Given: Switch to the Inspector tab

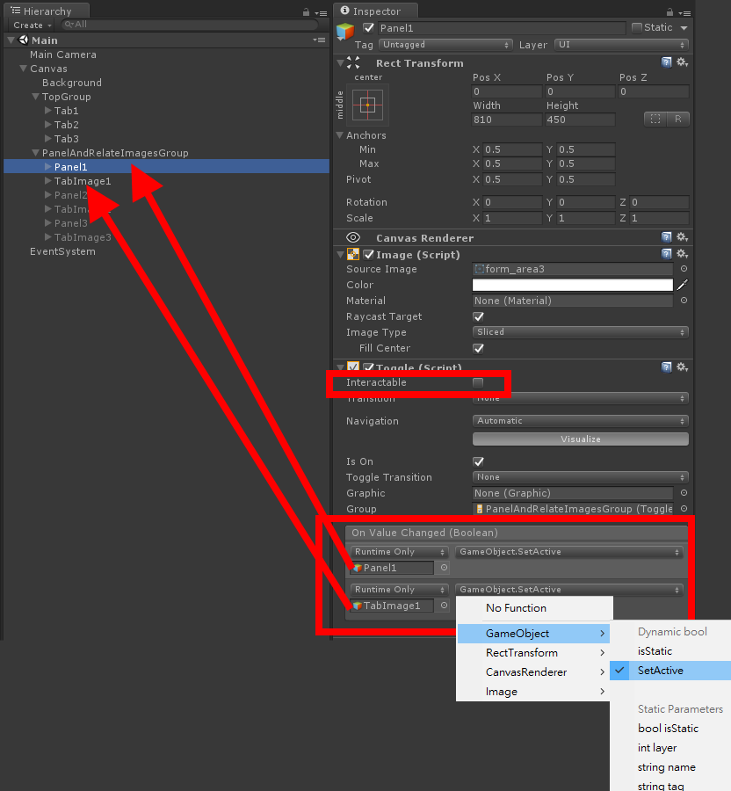Looking at the screenshot, I should (375, 11).
